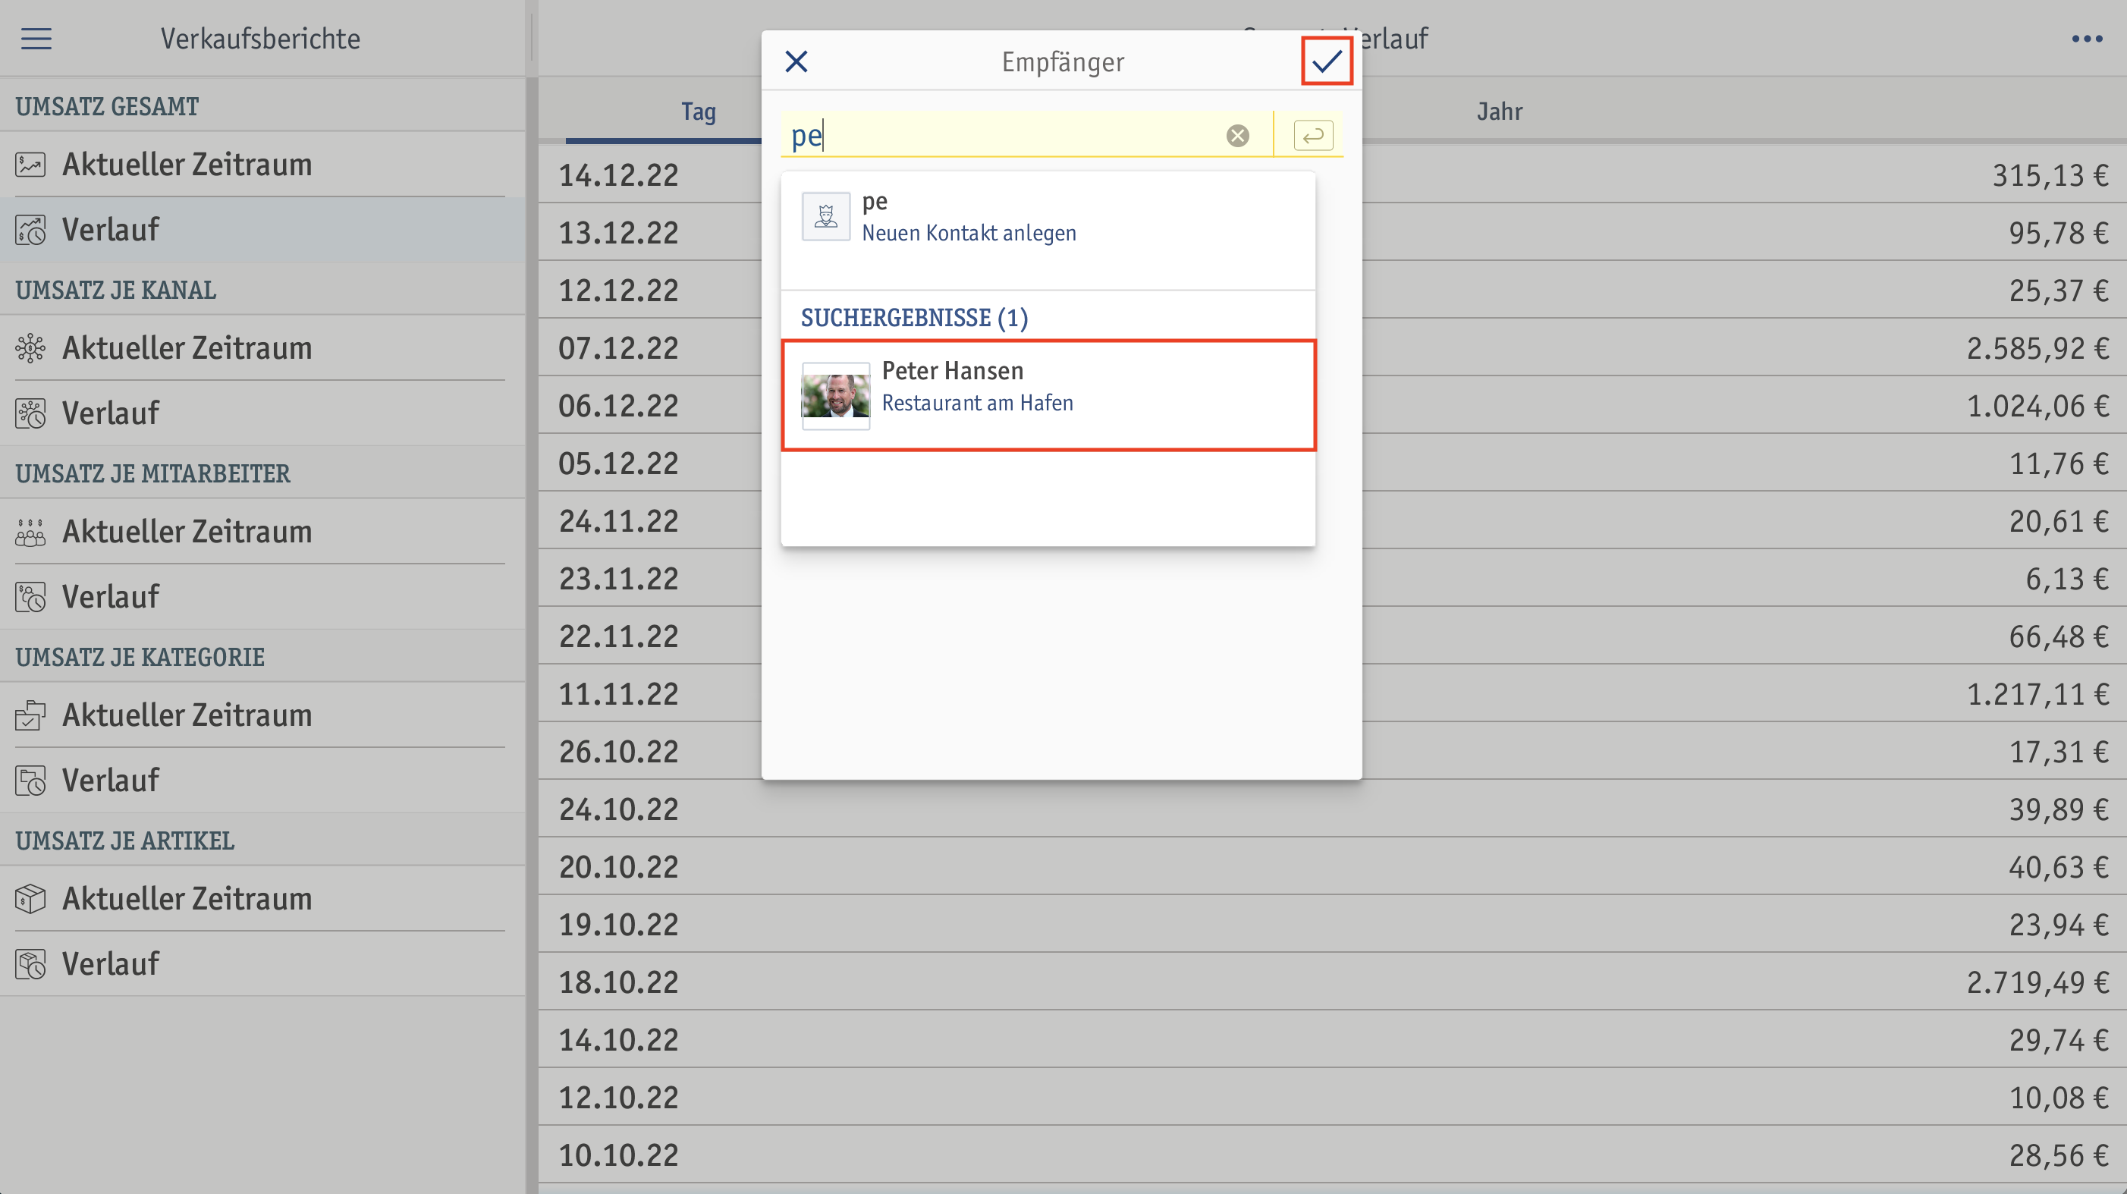Open the hamburger menu in Verkaufsberichte
The width and height of the screenshot is (2127, 1194).
[x=36, y=39]
